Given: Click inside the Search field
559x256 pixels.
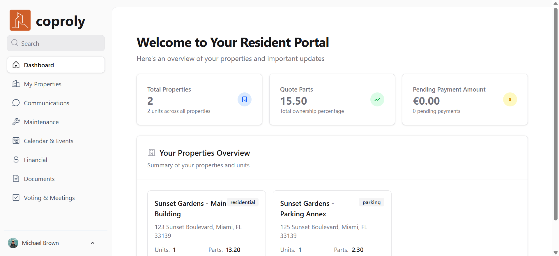Looking at the screenshot, I should [x=56, y=43].
